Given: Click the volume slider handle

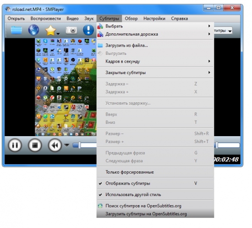Looking at the screenshot, I should click(x=217, y=145).
